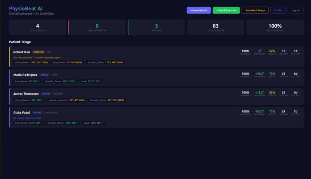Select the Total Sessions stat card
Screen dimensions: 311x179
216,27
